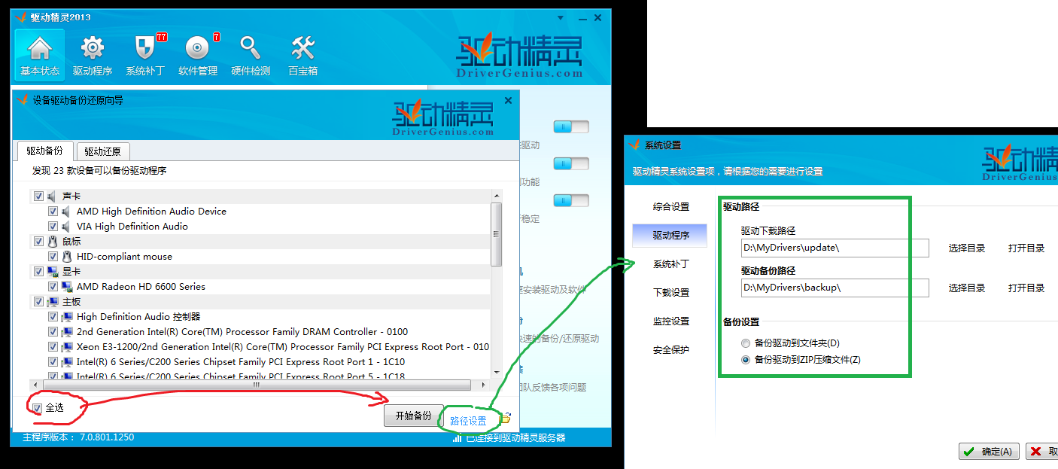Click the device list scroll up arrow
Screen dimensions: 1058x469
(x=496, y=196)
